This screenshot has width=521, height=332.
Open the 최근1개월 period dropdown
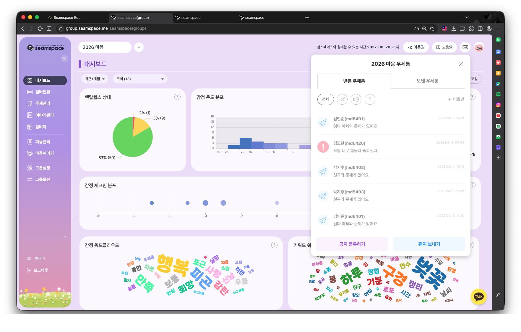pos(95,79)
